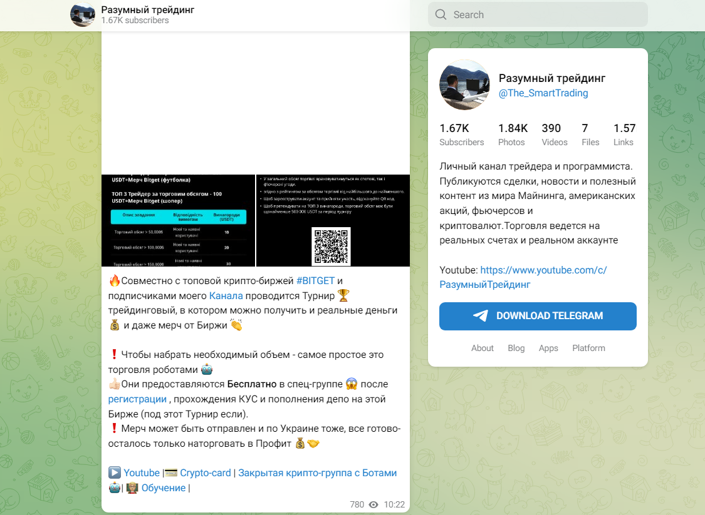
Task: Open the Обучение link
Action: (x=163, y=488)
